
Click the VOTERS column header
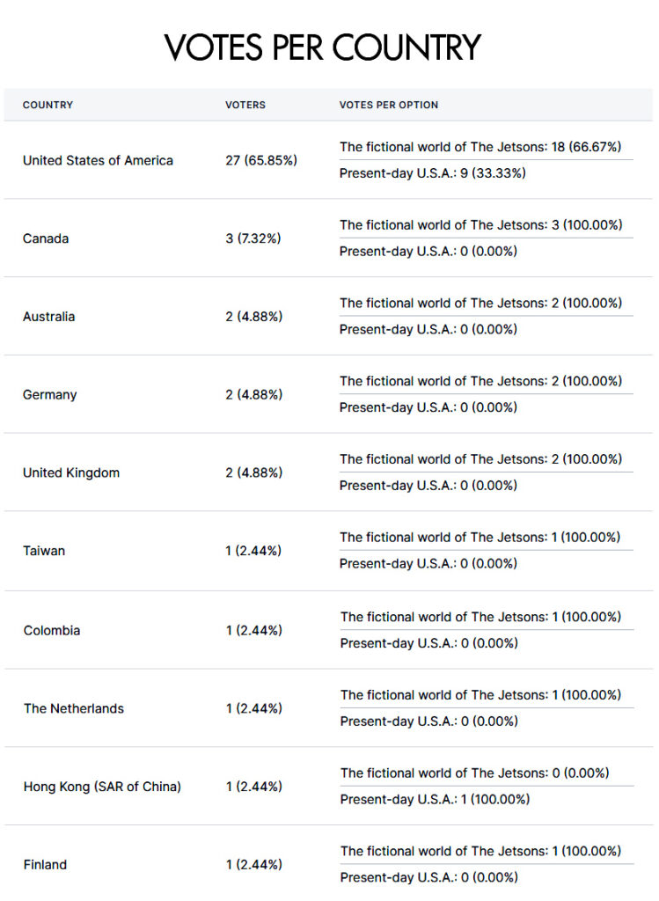245,105
